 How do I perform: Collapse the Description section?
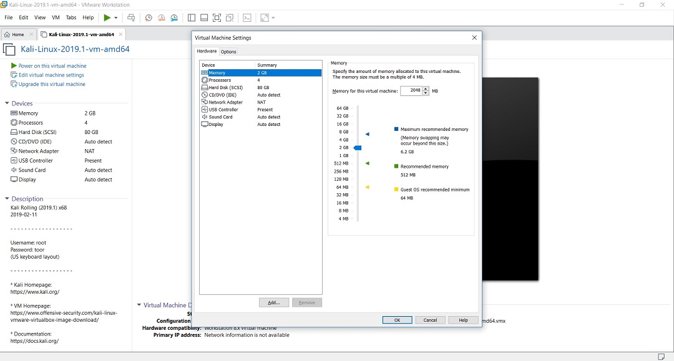tap(7, 198)
